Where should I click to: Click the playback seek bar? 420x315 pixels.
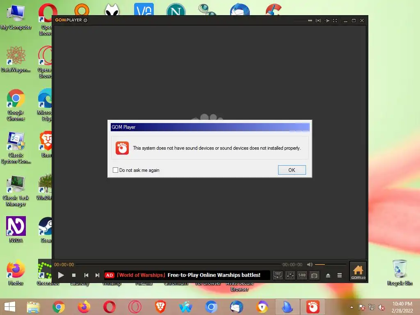(178, 265)
